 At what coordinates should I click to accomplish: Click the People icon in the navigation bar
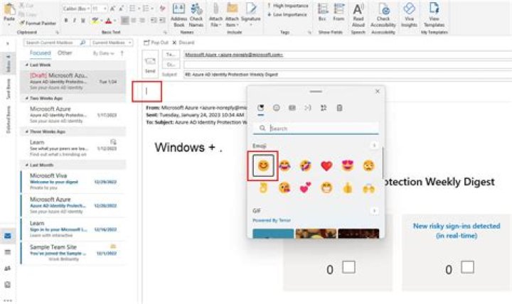pos(8,268)
